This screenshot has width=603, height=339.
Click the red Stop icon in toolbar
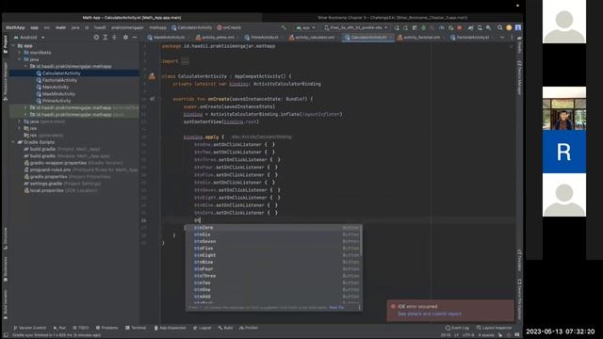pos(460,27)
